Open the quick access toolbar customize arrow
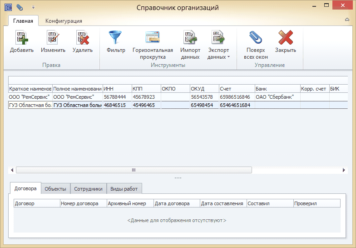 34,7
